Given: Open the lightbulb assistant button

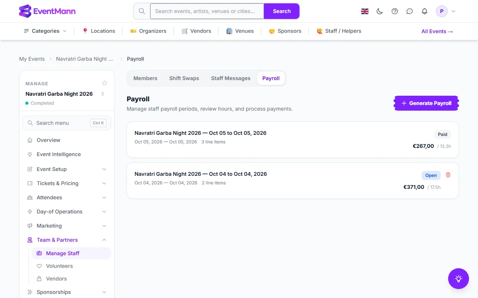Looking at the screenshot, I should tap(459, 279).
